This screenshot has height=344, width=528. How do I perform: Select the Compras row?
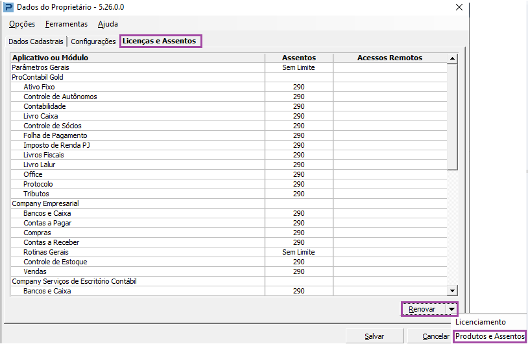(x=228, y=233)
